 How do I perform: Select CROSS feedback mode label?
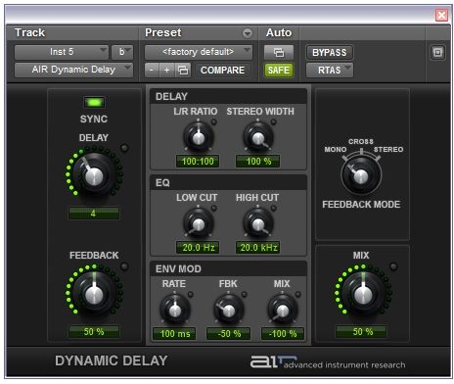361,141
